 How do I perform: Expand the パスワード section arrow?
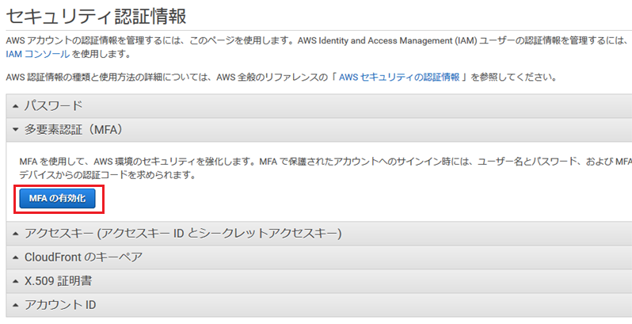(x=16, y=106)
